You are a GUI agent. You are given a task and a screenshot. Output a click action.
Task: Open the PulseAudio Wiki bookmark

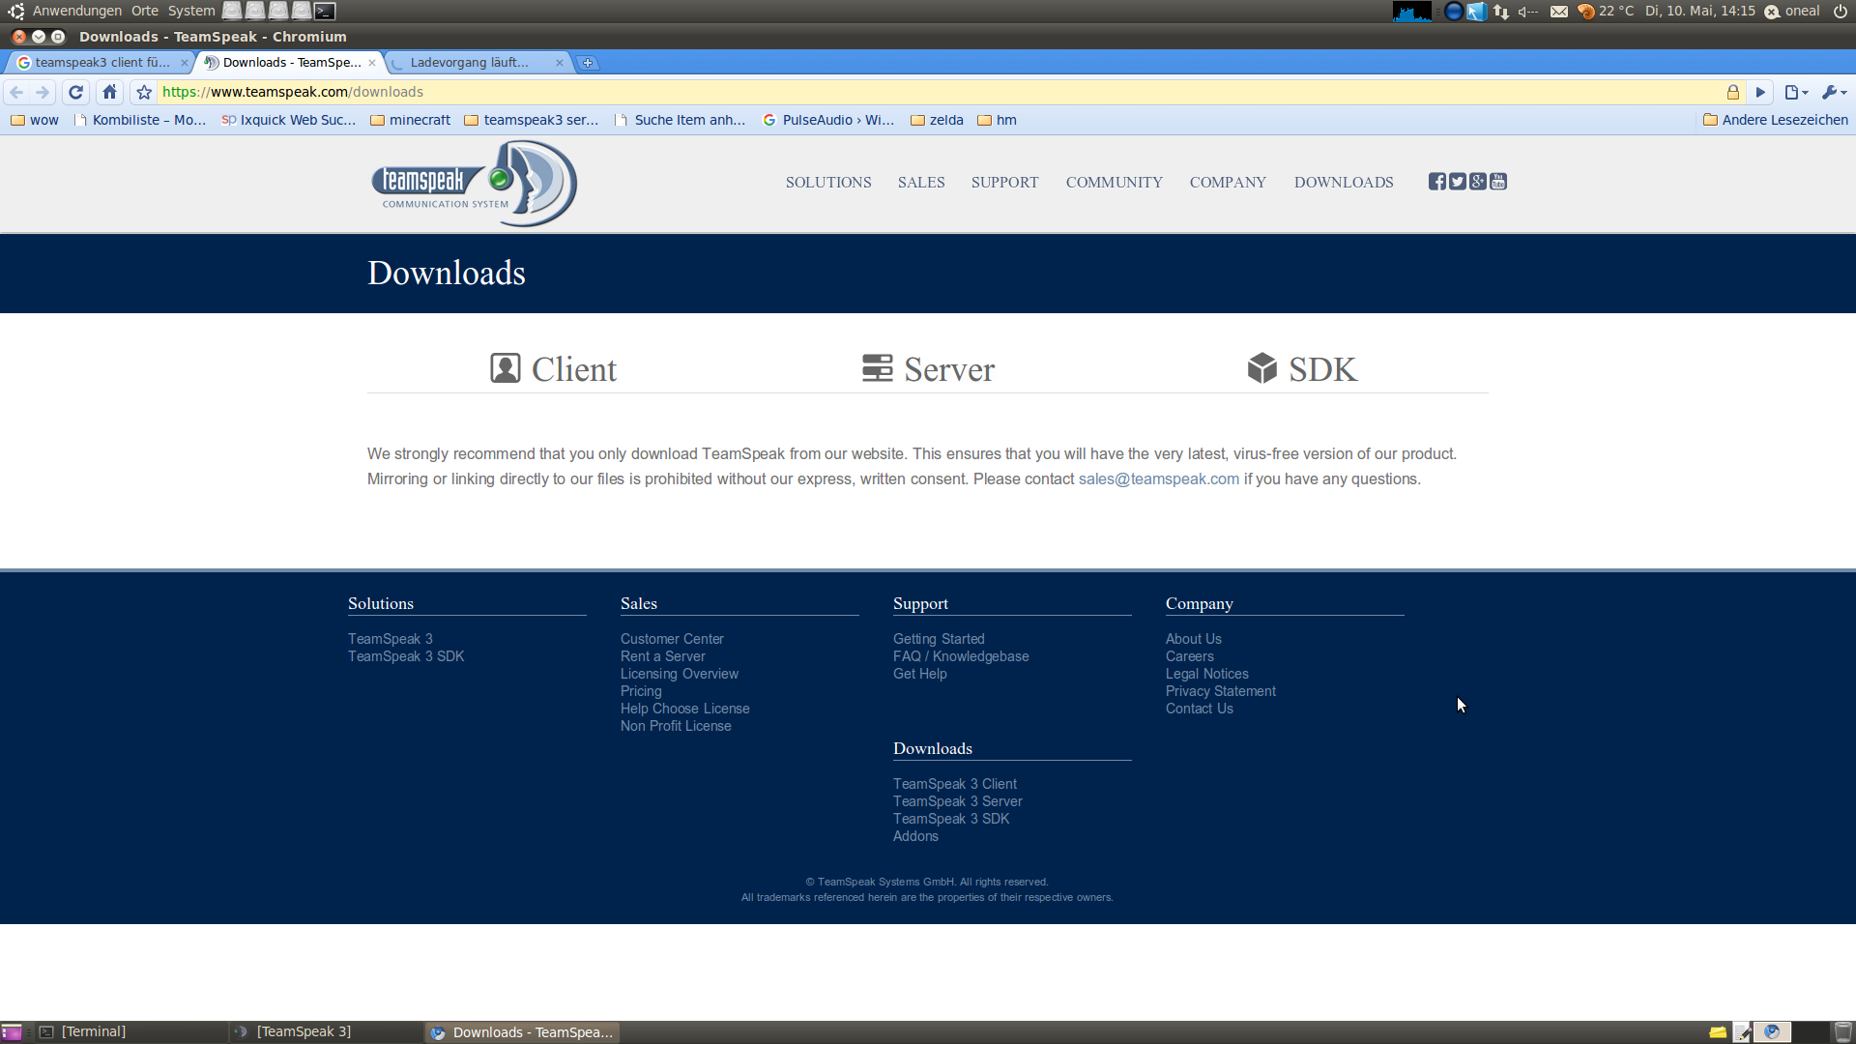coord(828,120)
